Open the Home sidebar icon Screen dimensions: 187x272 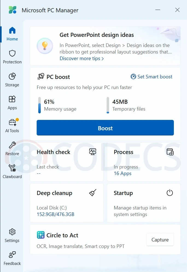12,30
